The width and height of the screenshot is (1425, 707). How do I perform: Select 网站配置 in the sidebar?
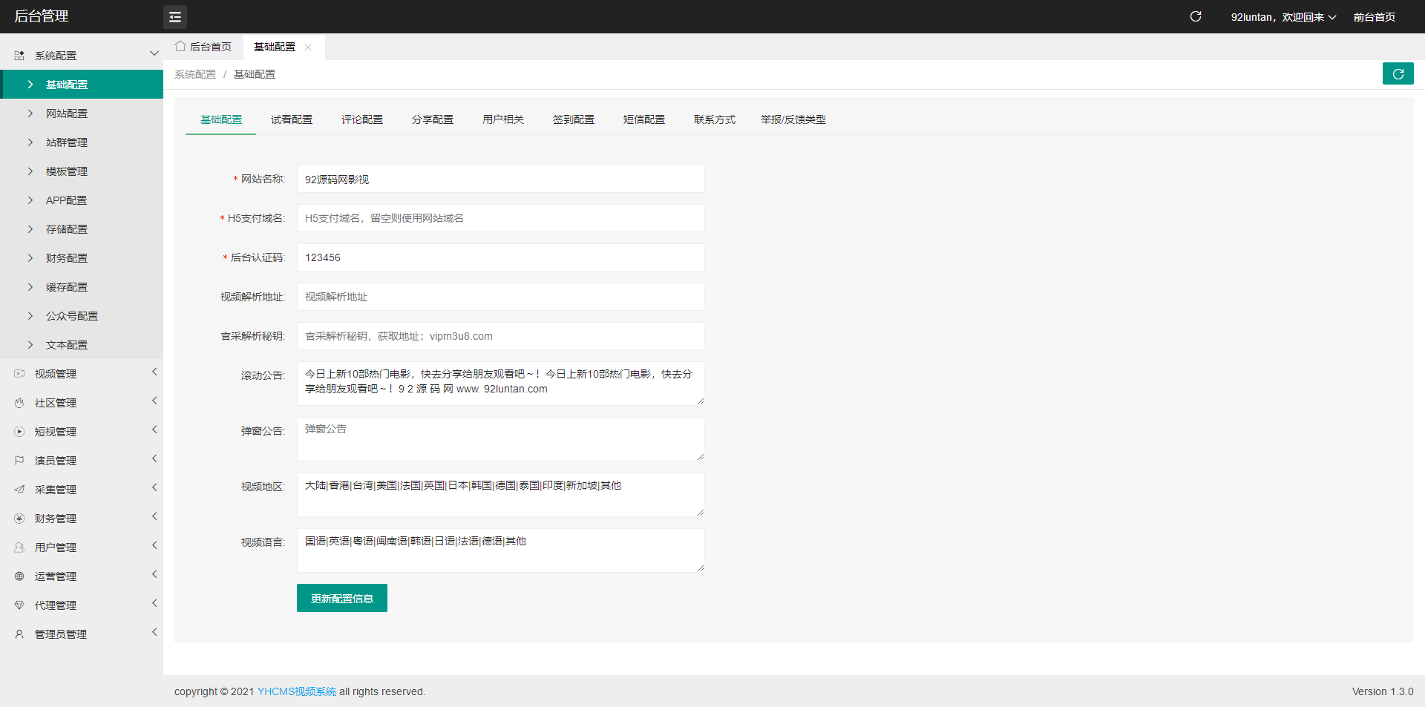[67, 114]
